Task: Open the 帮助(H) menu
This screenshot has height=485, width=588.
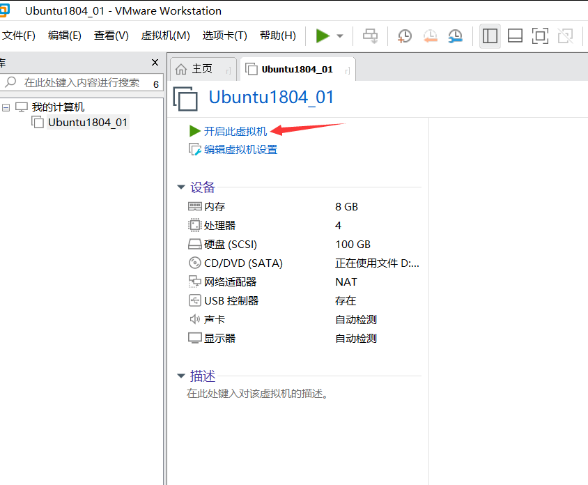Action: click(277, 36)
